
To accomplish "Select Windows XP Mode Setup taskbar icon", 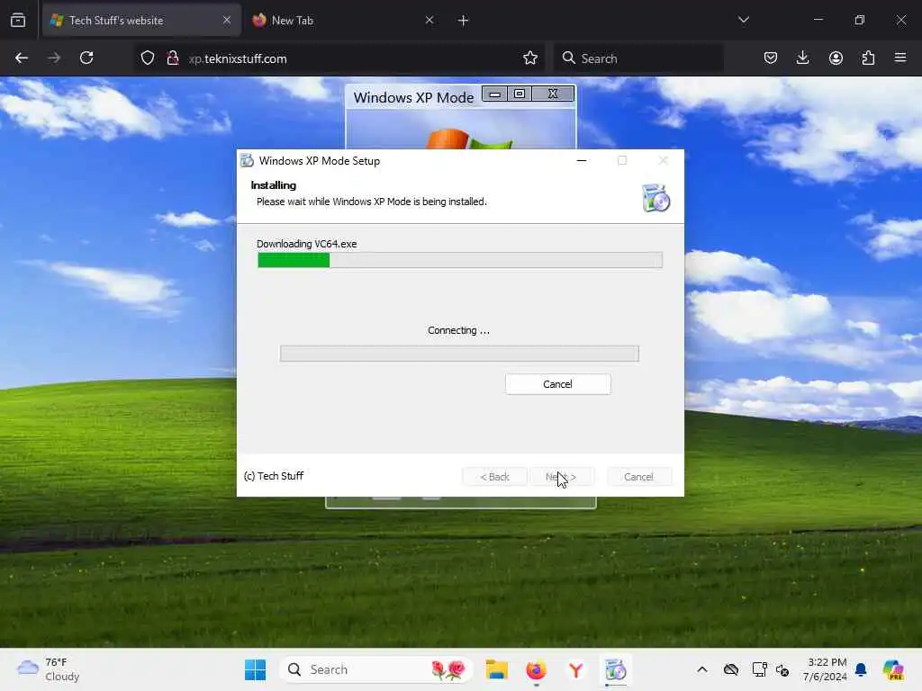I will (616, 669).
